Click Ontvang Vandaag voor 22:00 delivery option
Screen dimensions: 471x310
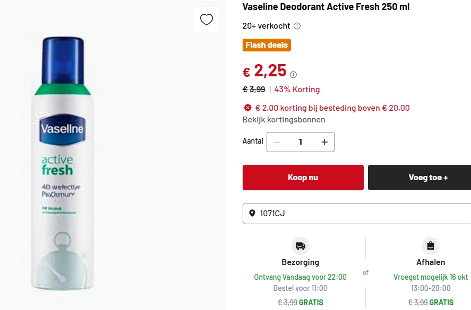[x=301, y=277]
